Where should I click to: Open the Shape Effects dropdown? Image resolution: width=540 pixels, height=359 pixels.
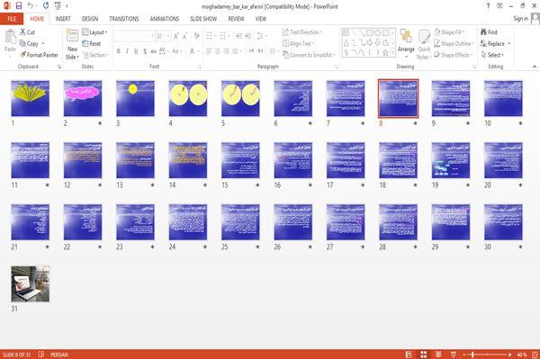[x=453, y=55]
